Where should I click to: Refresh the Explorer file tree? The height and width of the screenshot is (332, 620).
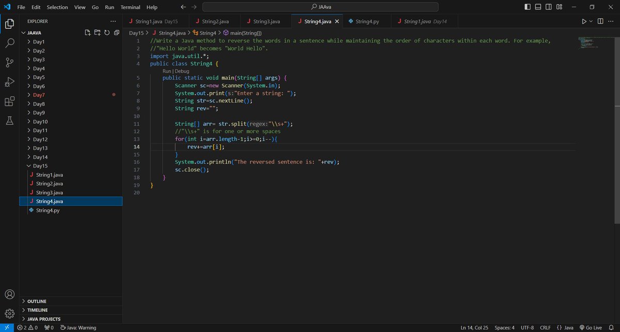(x=106, y=32)
